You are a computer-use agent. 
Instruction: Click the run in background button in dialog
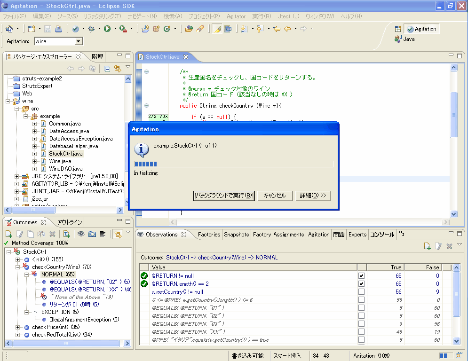pos(224,196)
